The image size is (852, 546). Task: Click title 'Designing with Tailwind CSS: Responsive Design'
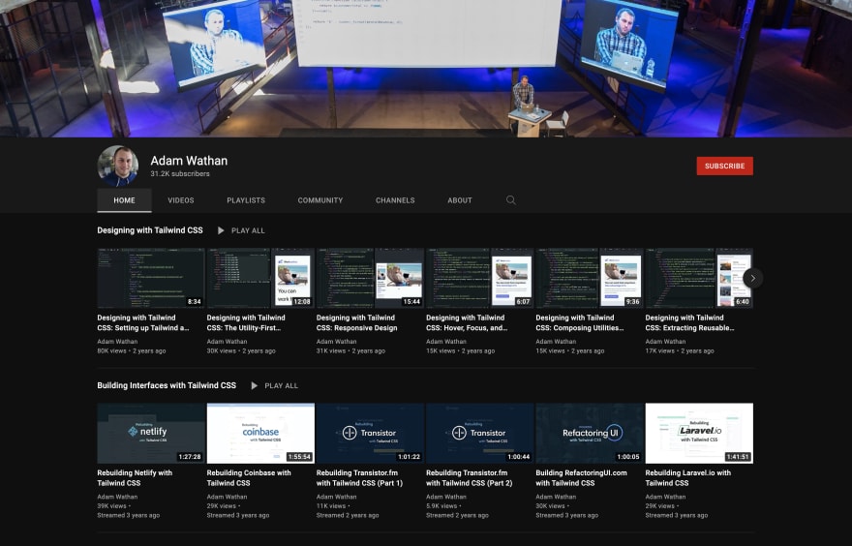click(357, 322)
